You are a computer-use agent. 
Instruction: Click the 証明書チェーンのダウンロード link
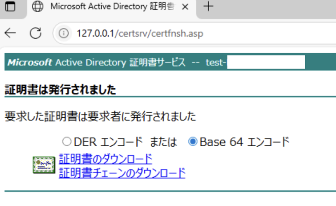(122, 173)
